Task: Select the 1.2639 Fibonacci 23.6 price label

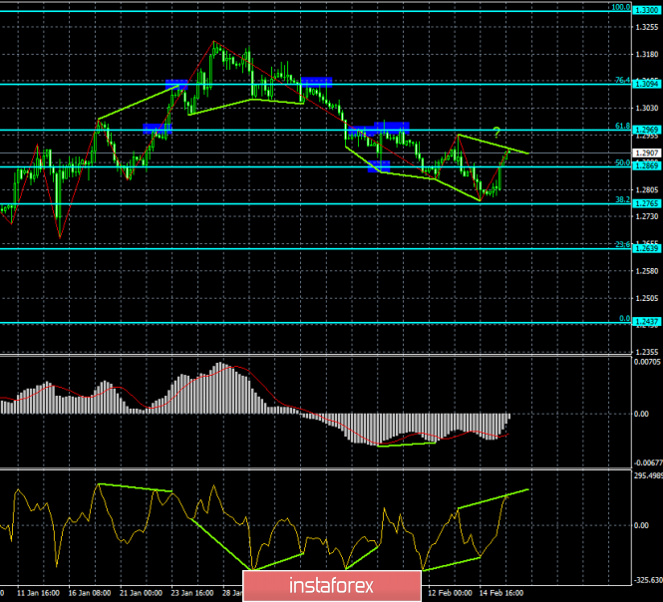Action: tap(647, 248)
